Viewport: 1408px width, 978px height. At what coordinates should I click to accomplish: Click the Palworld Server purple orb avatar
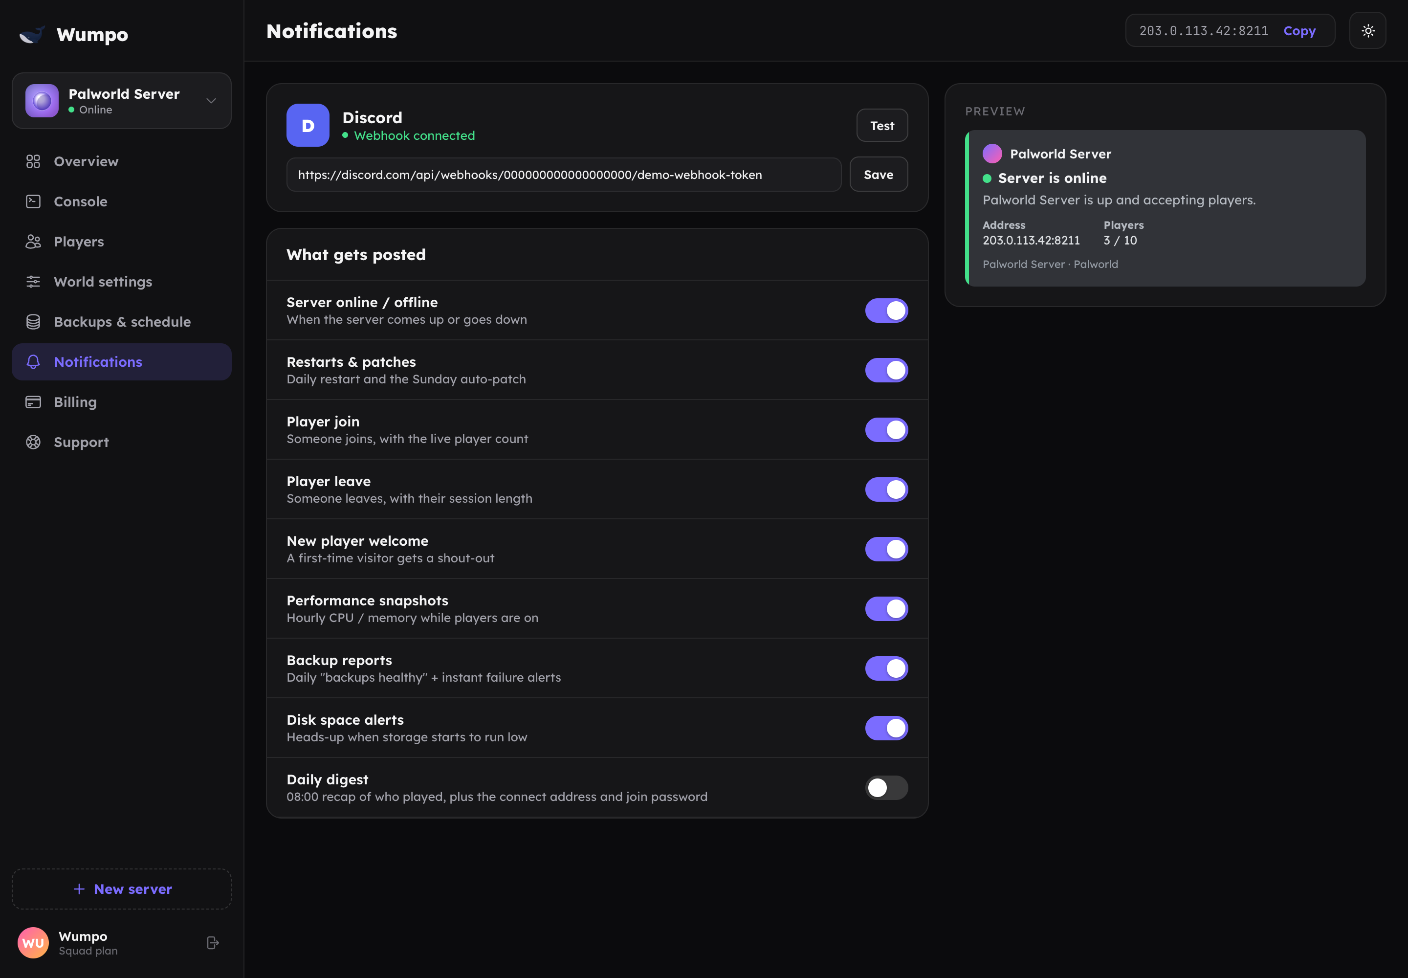pyautogui.click(x=42, y=101)
